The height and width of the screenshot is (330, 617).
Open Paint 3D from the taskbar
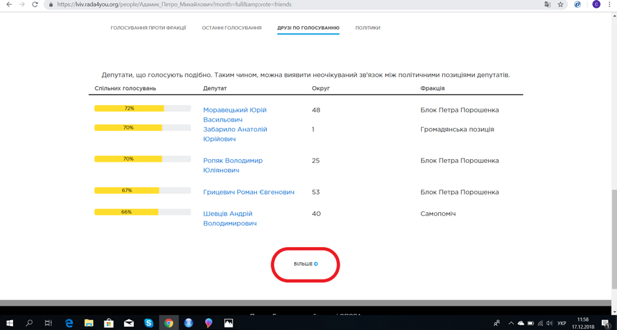click(x=208, y=323)
